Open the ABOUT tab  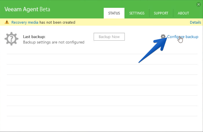(183, 13)
